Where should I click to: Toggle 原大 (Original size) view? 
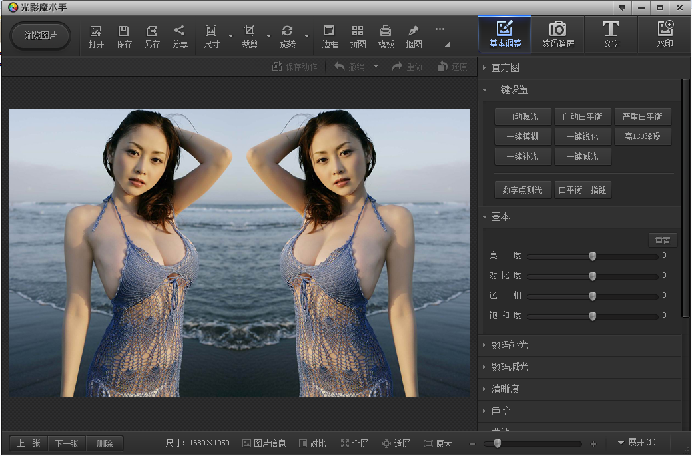point(438,443)
